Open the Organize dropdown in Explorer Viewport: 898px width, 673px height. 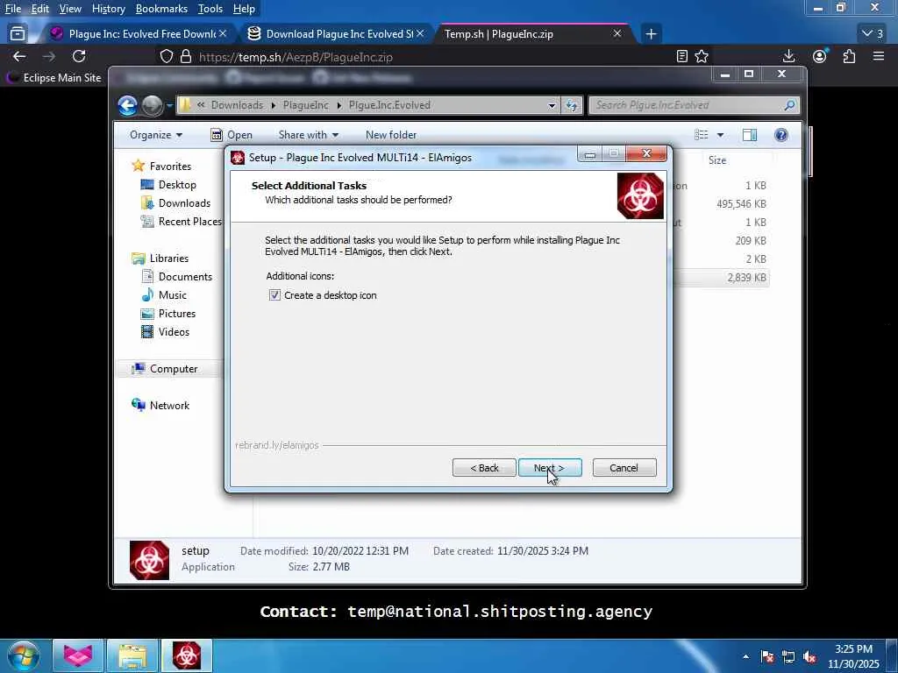click(x=156, y=135)
